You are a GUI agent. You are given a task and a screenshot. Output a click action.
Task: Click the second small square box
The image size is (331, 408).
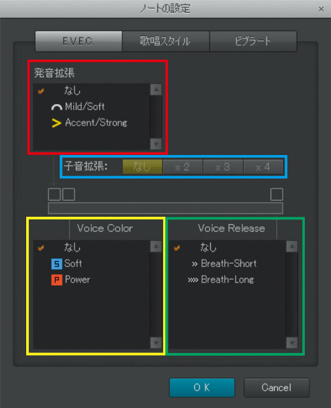tap(68, 195)
